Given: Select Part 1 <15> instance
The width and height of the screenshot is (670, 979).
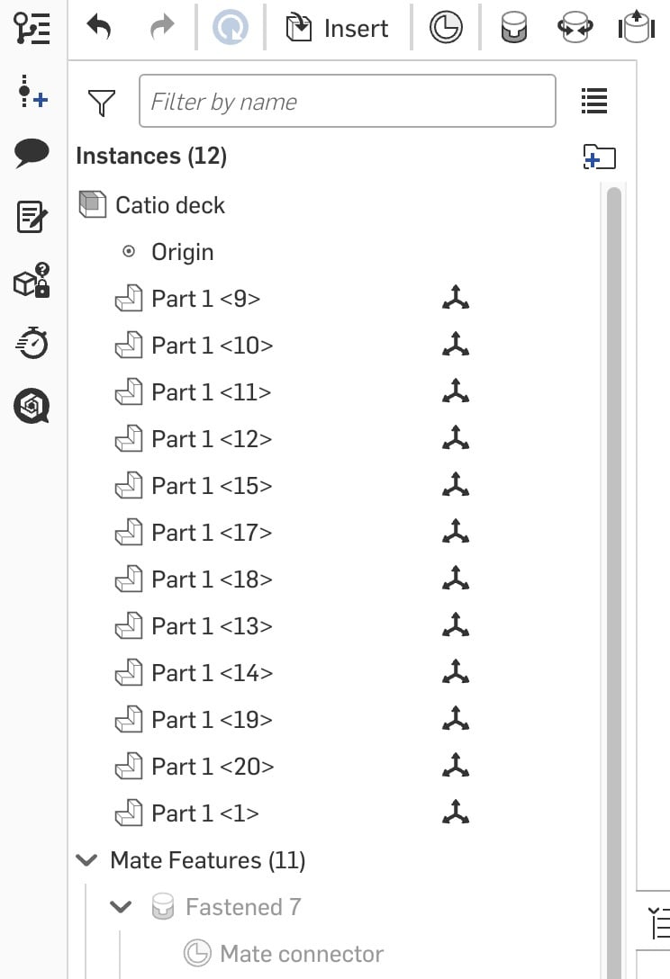Looking at the screenshot, I should click(211, 486).
